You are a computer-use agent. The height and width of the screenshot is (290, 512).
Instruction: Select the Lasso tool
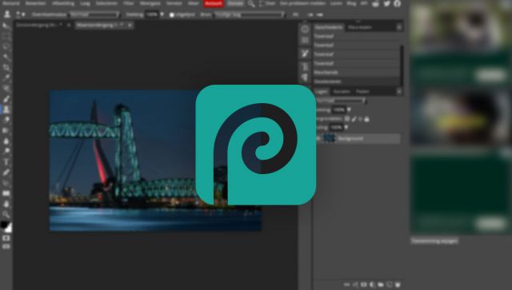coord(6,46)
